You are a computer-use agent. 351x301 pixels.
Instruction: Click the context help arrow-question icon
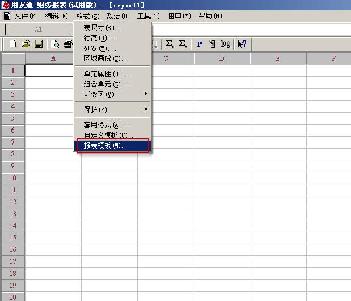click(242, 44)
